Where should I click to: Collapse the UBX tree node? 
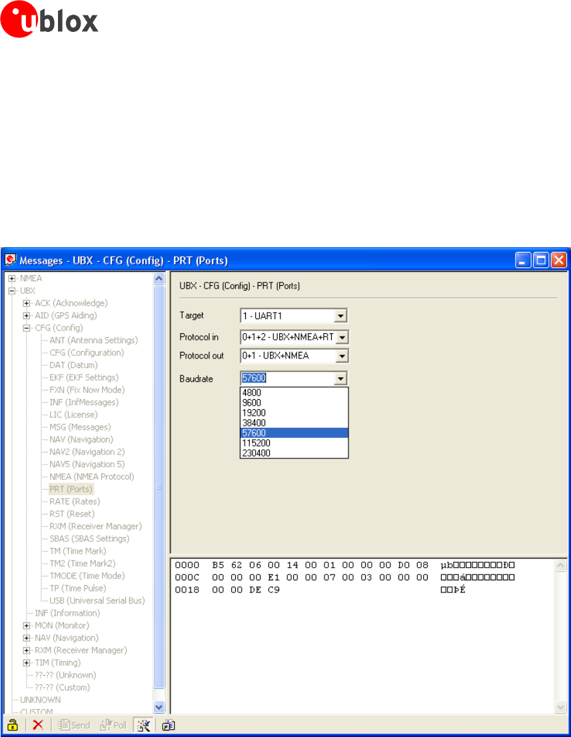[12, 291]
